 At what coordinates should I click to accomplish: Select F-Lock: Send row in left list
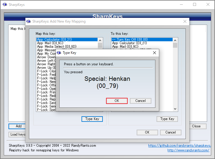tap(46, 106)
